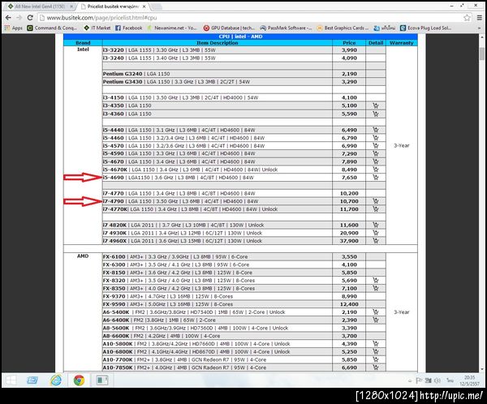This screenshot has width=487, height=404.
Task: Open the Windows Start button
Action: [11, 380]
